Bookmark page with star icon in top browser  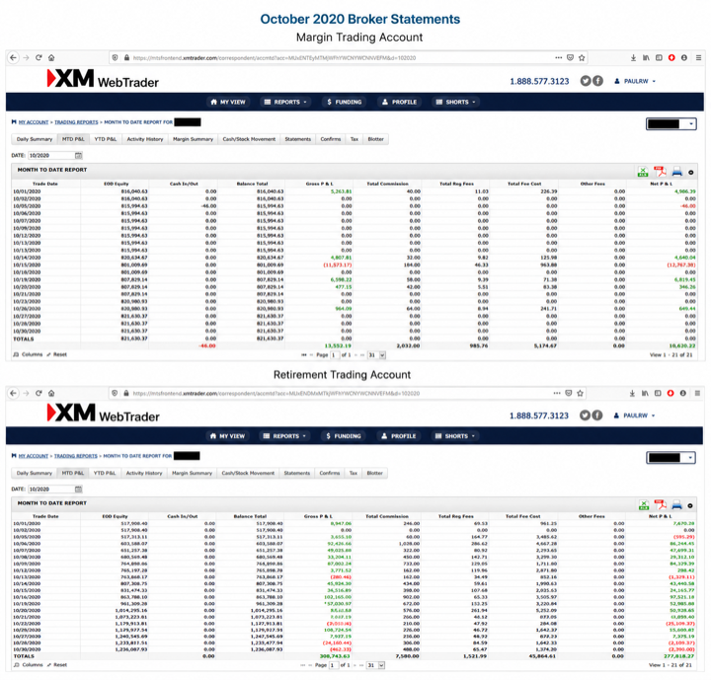pos(582,57)
